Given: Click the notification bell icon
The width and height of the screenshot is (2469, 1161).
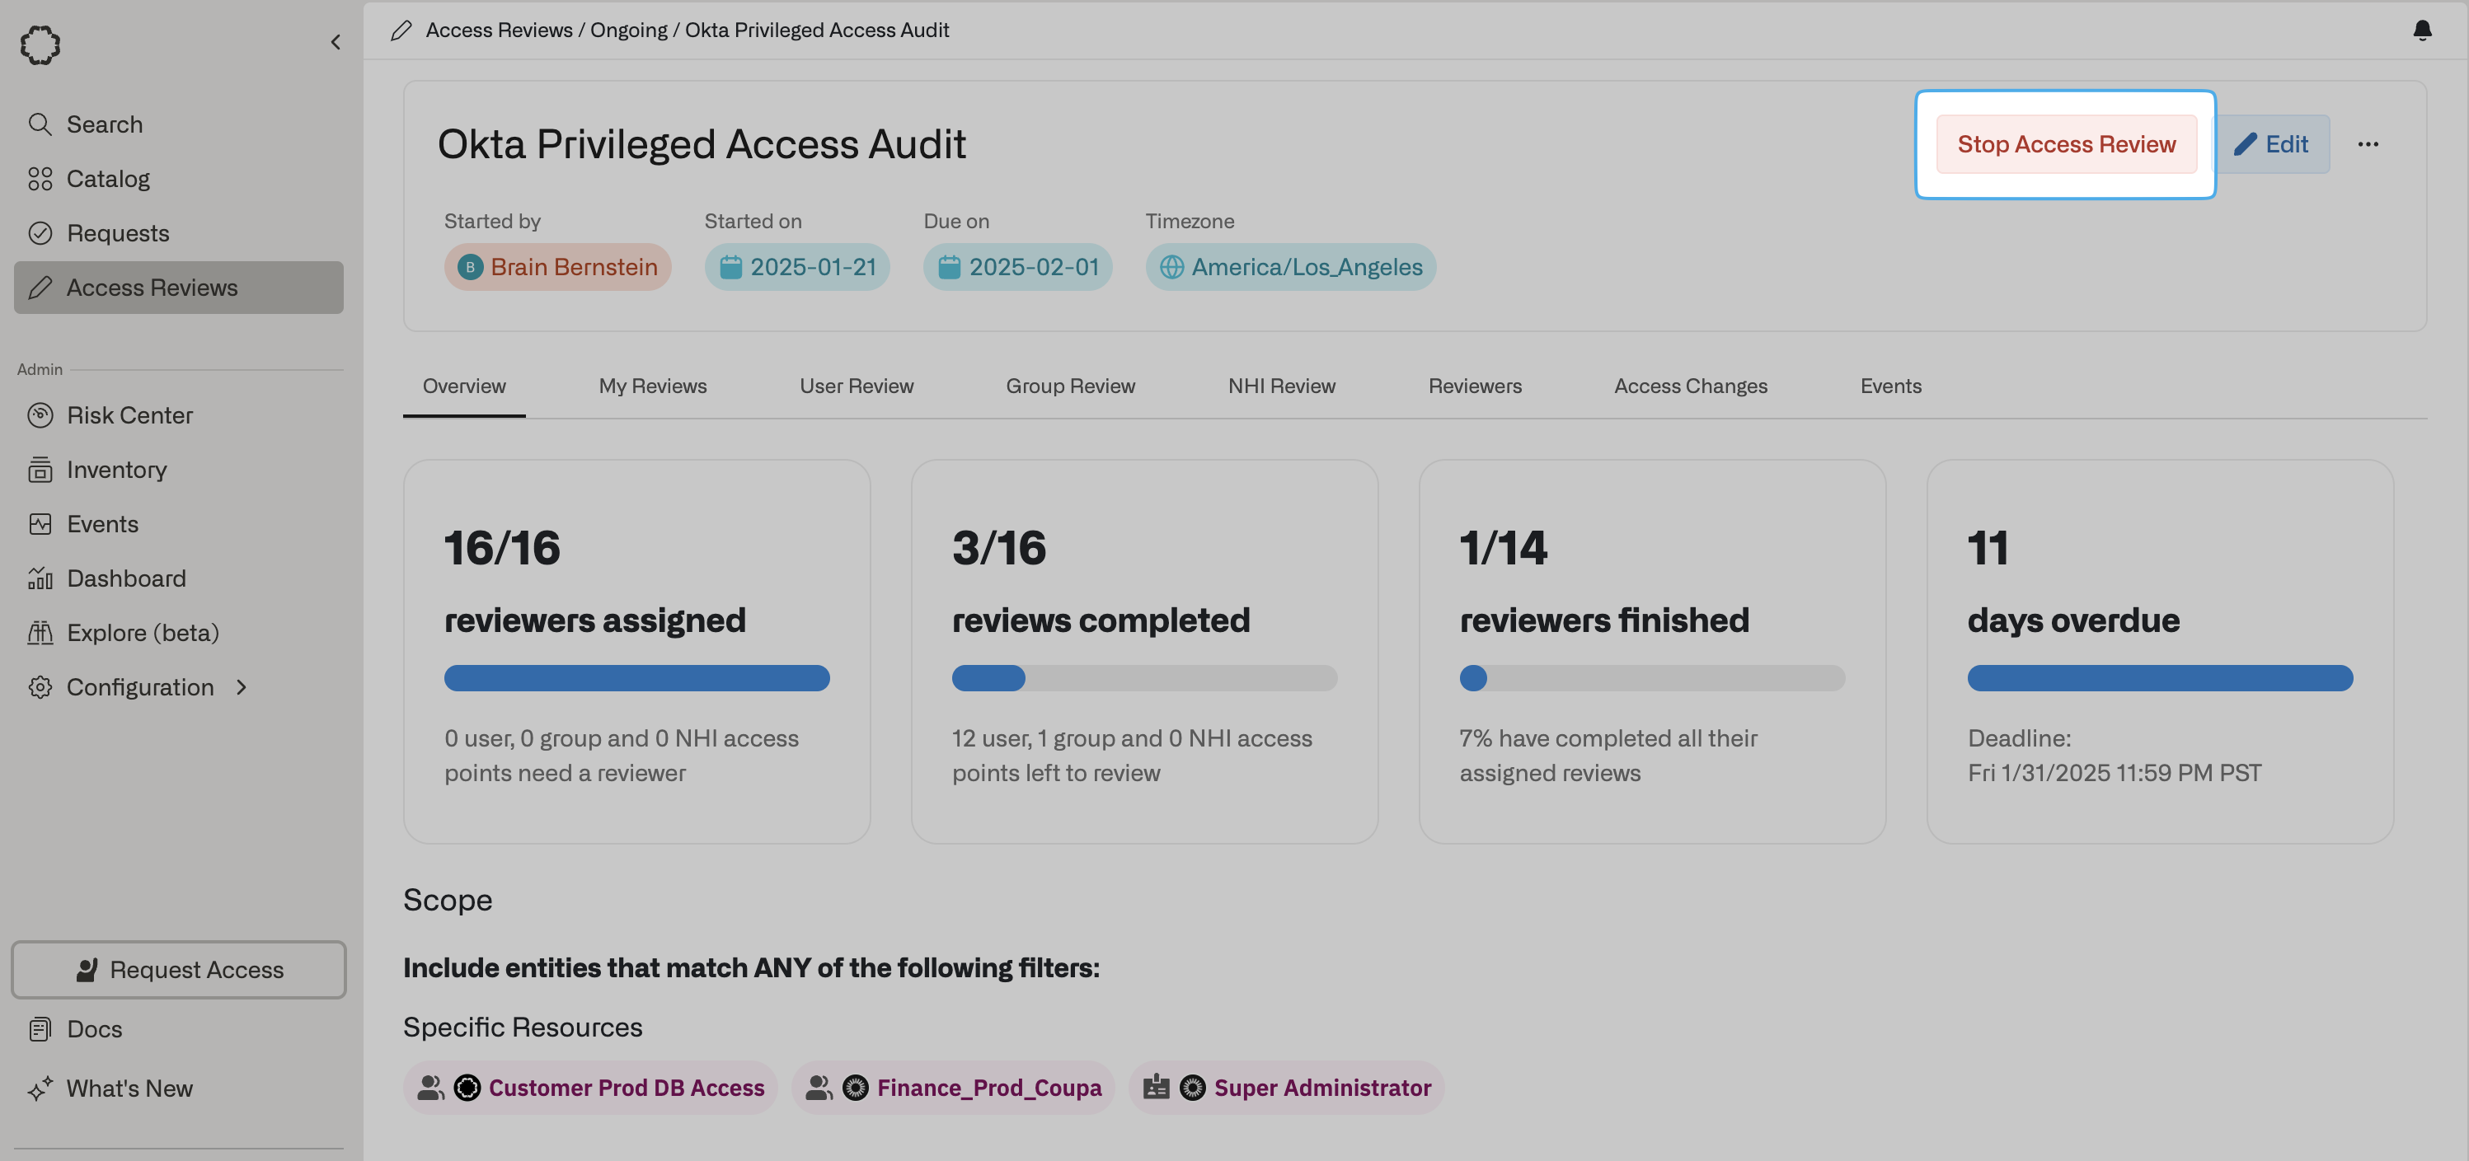Looking at the screenshot, I should click(x=2421, y=30).
